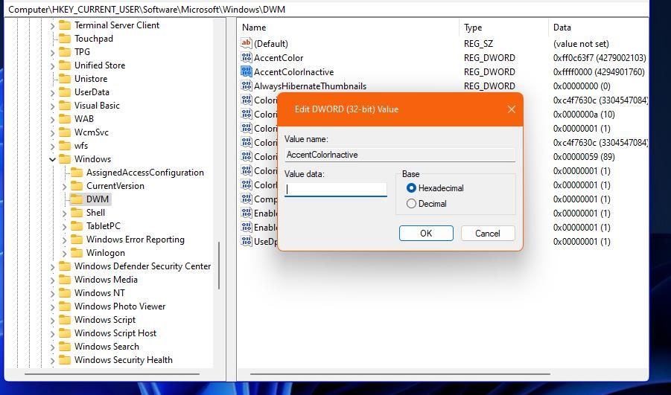Collapse the Windows tree node
This screenshot has width=671, height=395.
52,159
